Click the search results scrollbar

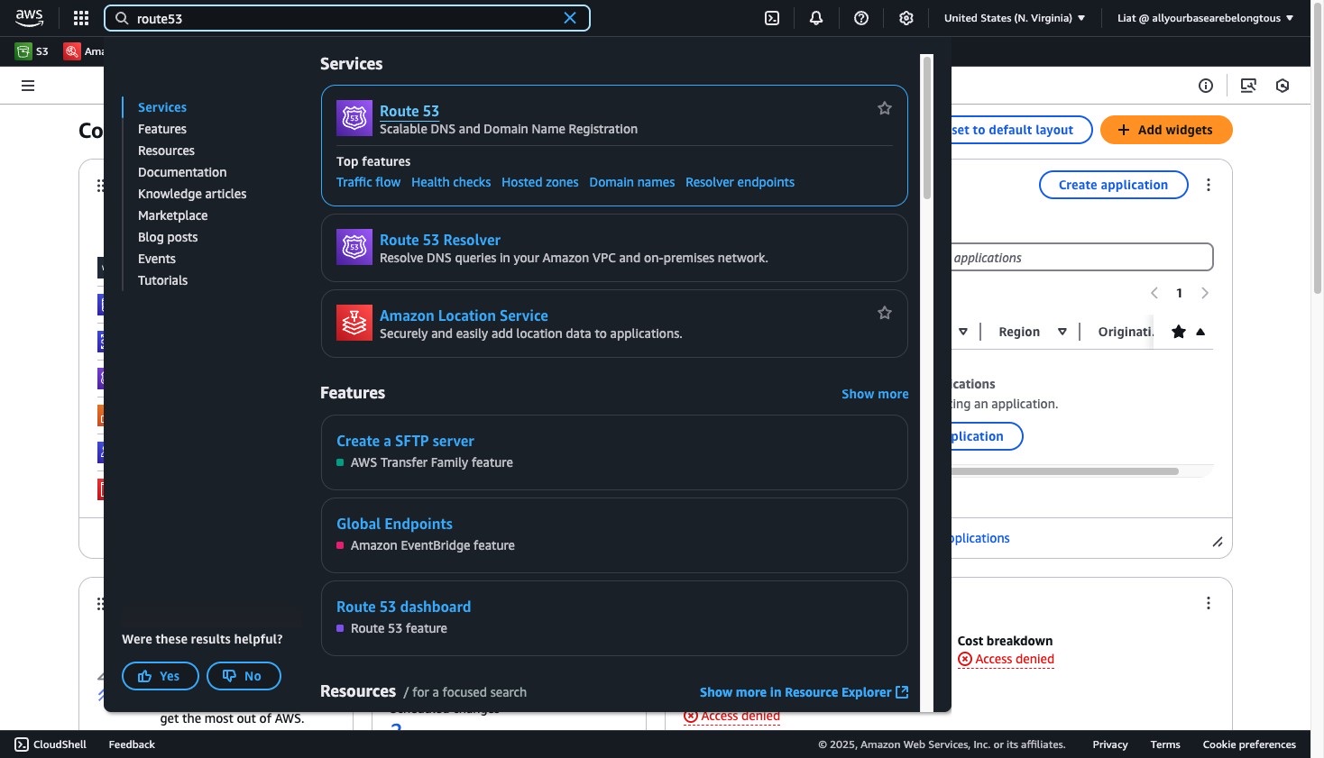coord(926,128)
